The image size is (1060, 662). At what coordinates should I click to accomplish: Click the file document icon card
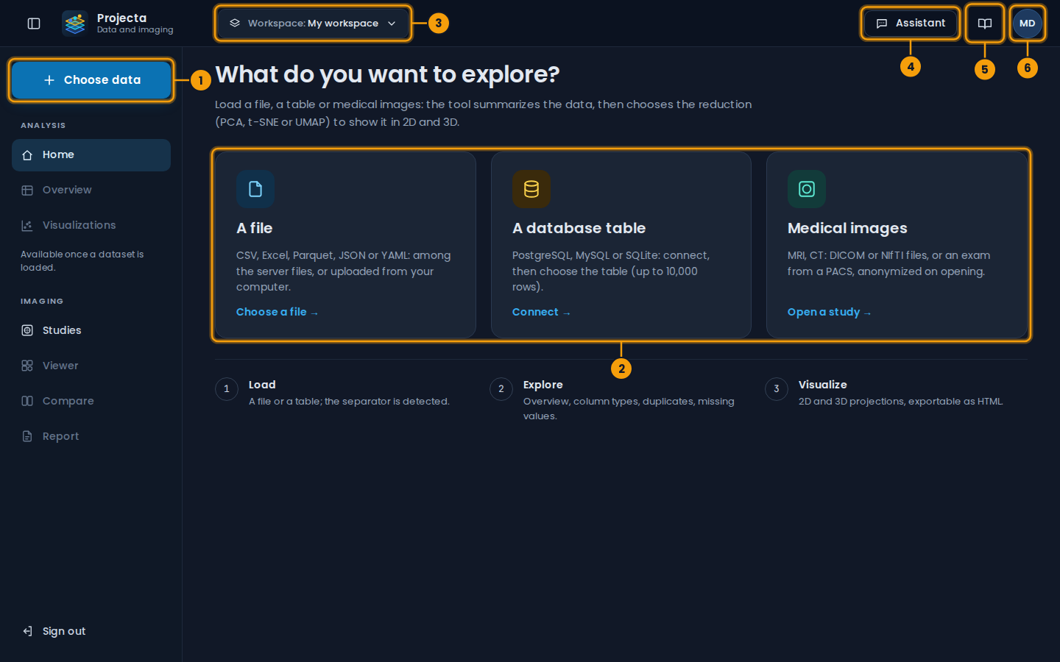pos(255,190)
